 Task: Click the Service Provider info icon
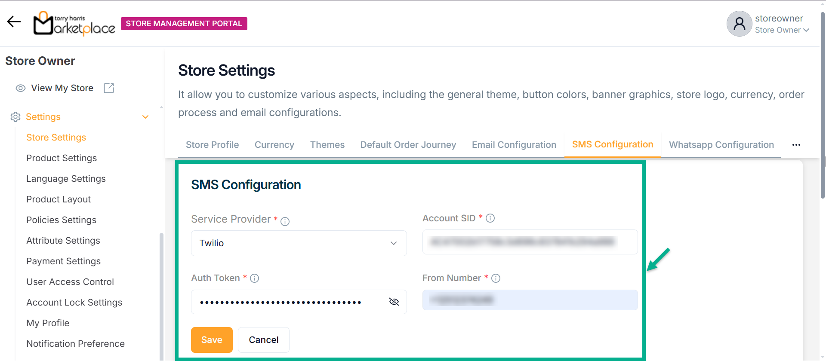(285, 221)
